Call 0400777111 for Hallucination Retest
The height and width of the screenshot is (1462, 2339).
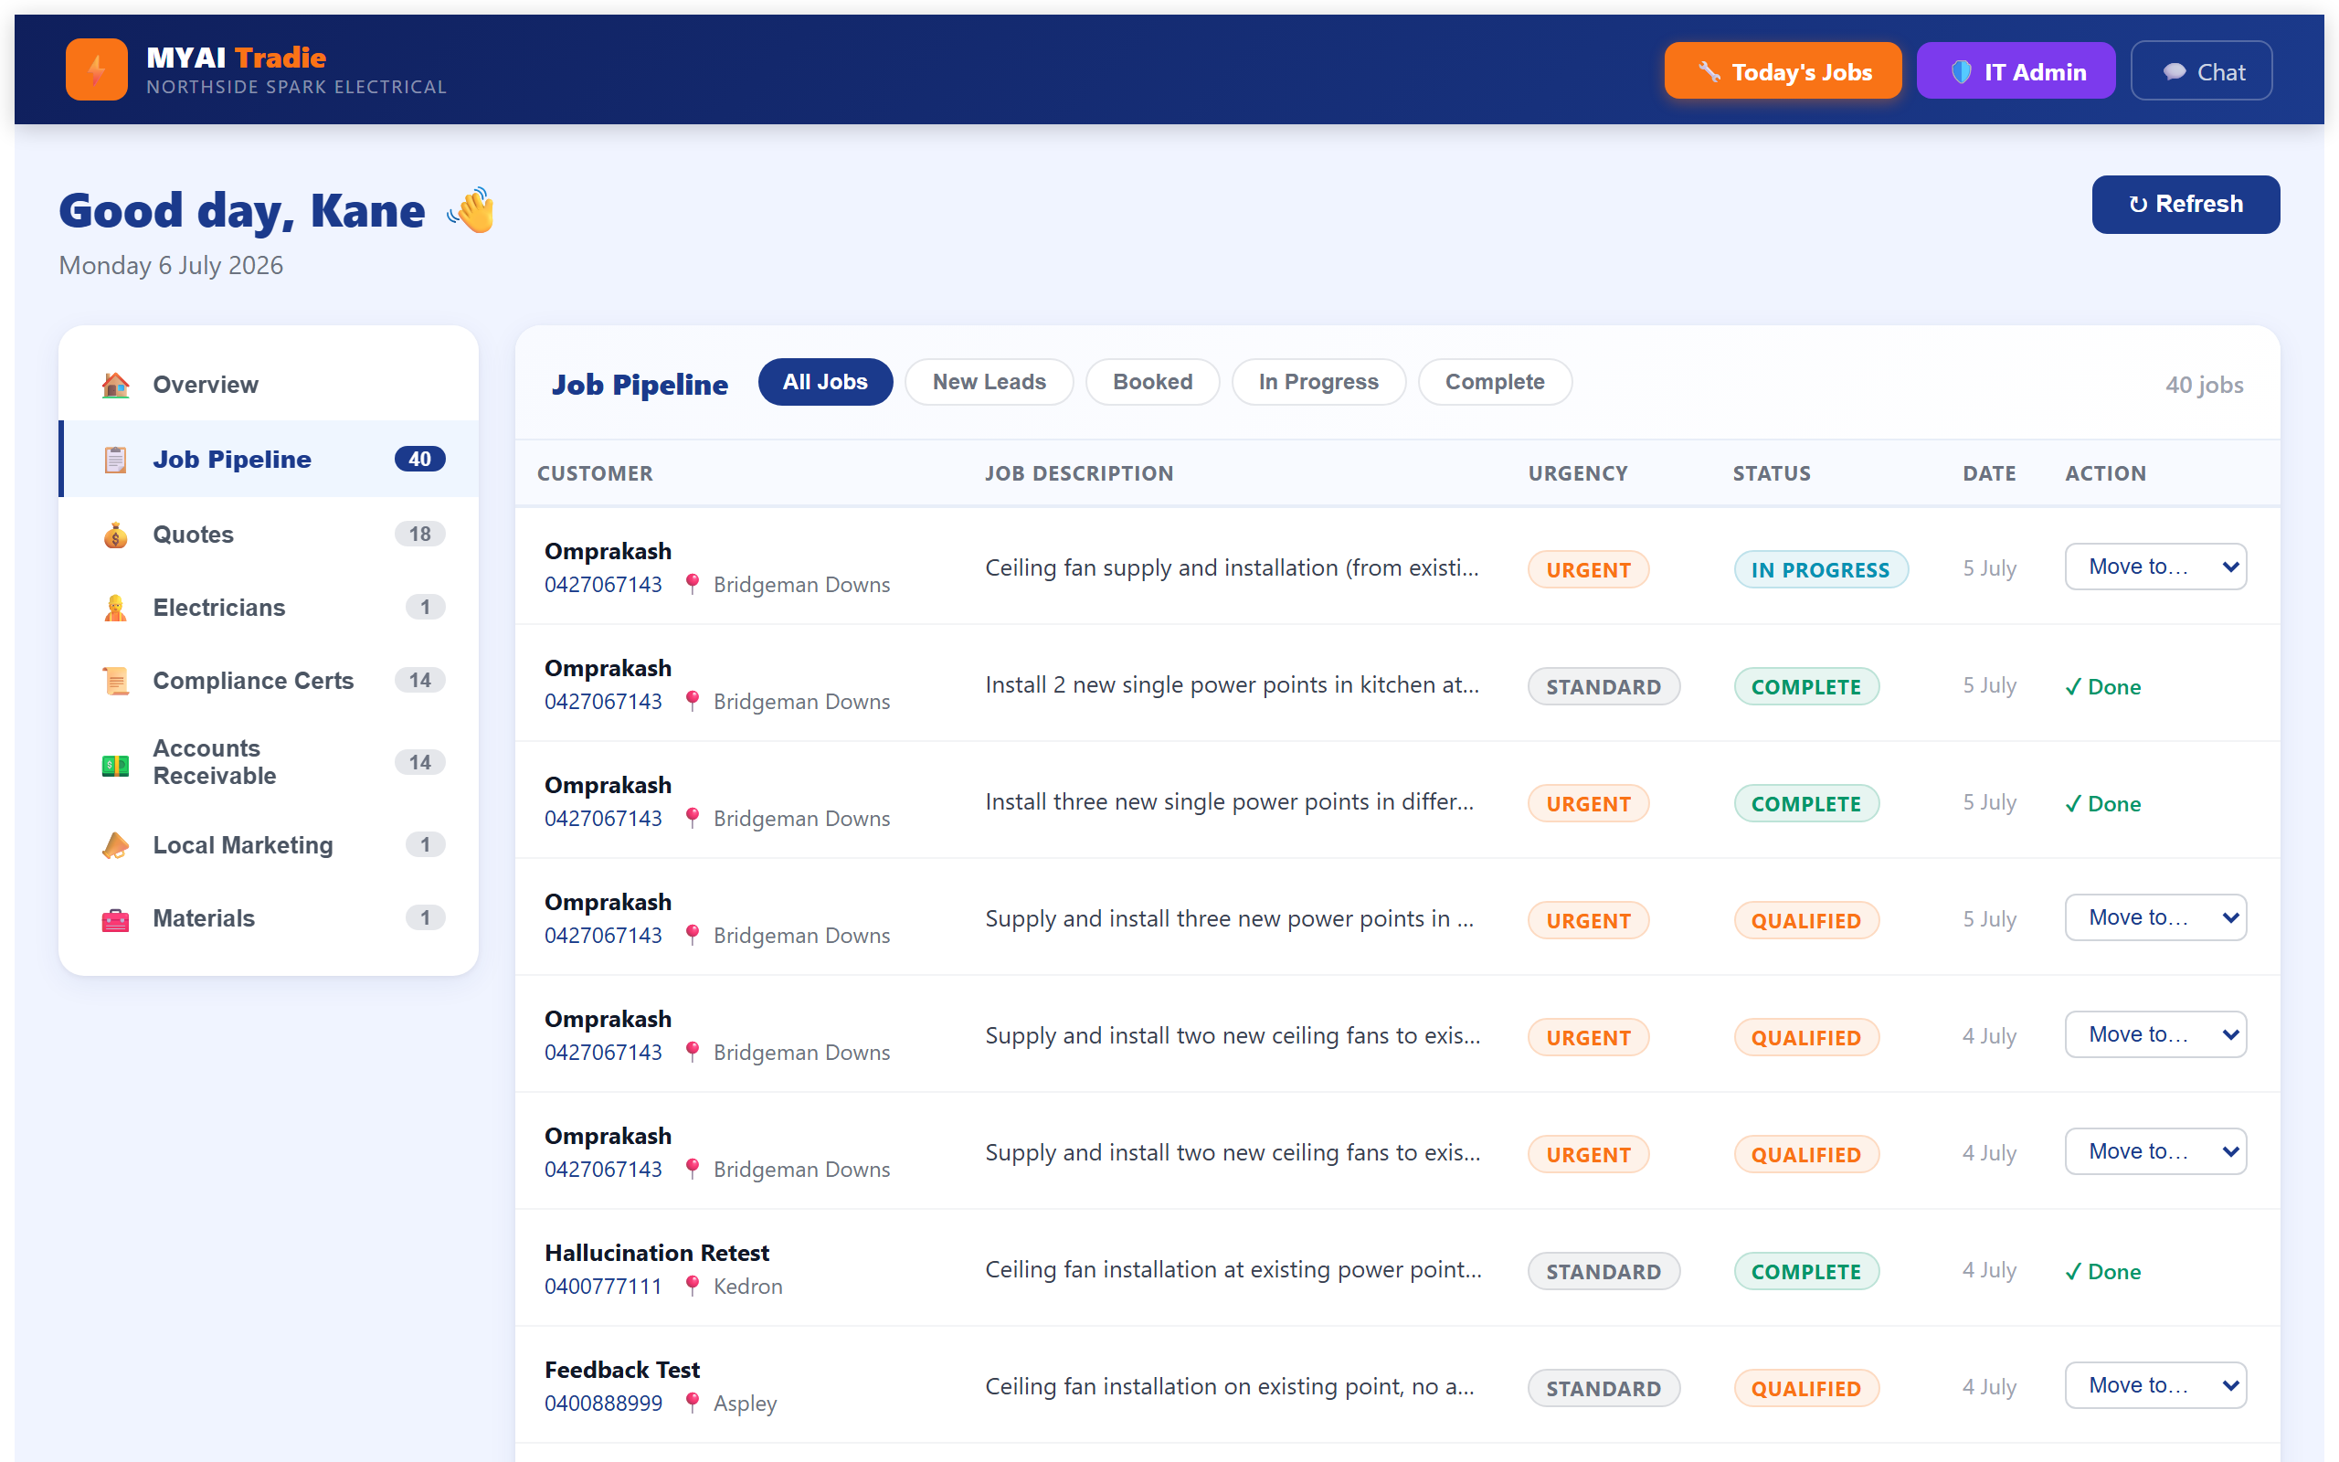[x=603, y=1285]
